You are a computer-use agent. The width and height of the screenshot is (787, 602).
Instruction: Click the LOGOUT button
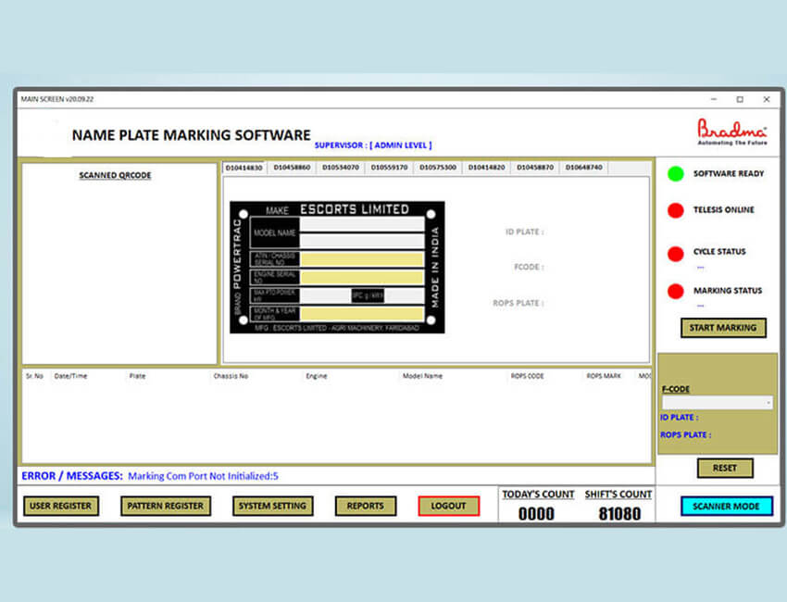(448, 506)
